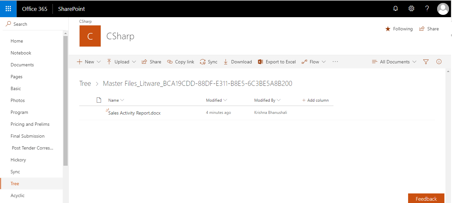Open Pricing and Prelims library

30,124
